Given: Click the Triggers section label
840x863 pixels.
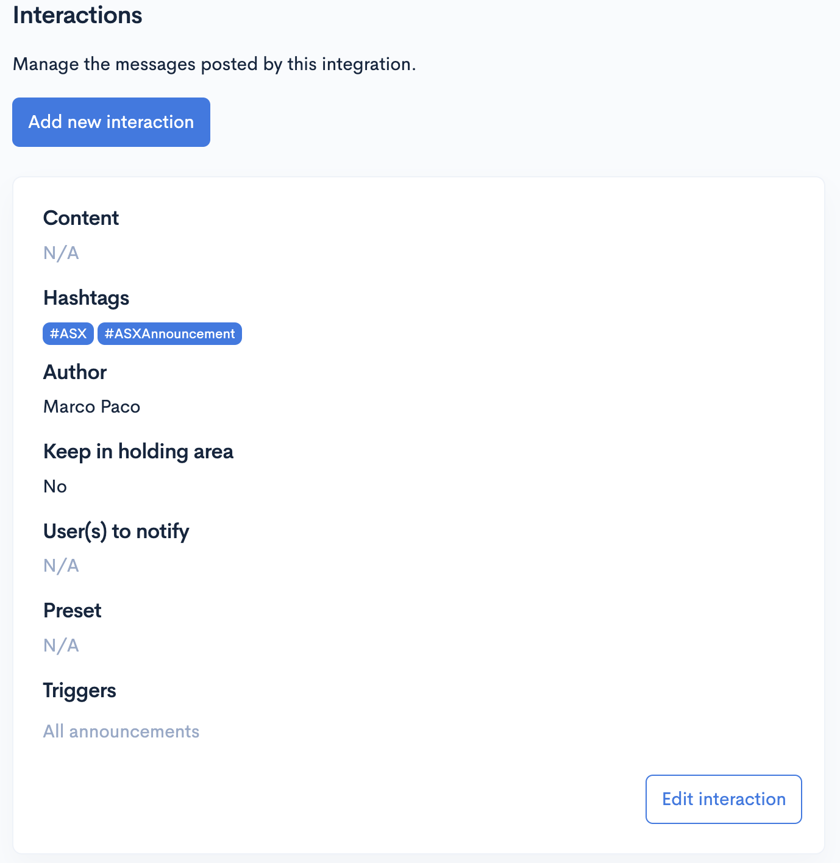Looking at the screenshot, I should pos(79,690).
